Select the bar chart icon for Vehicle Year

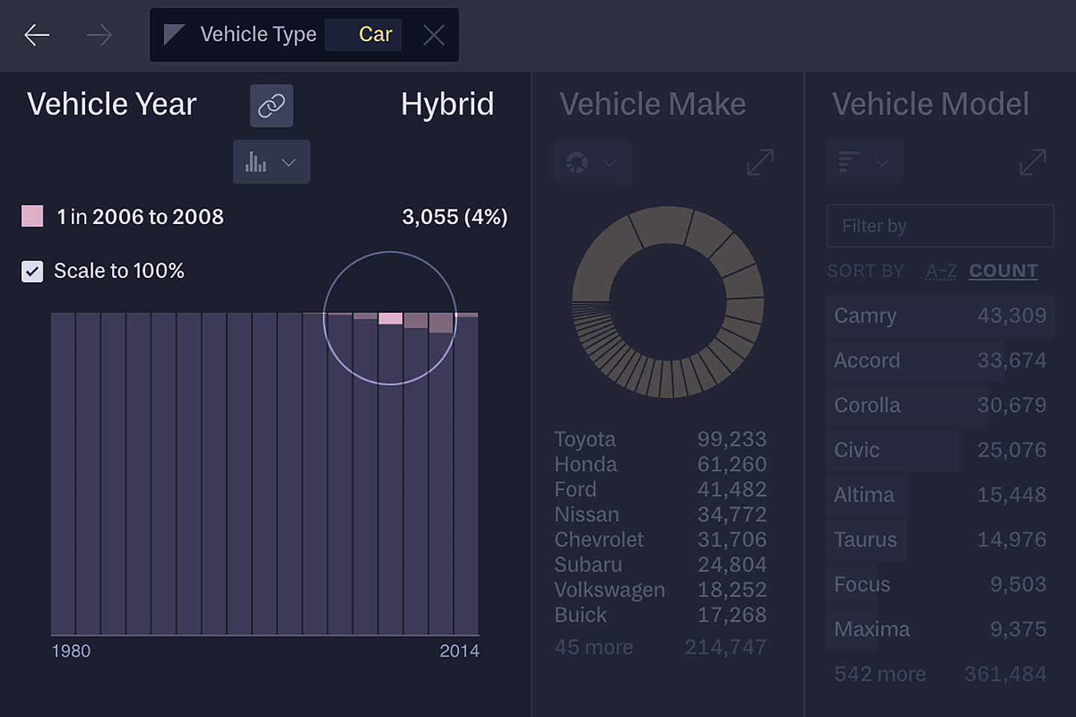click(258, 161)
